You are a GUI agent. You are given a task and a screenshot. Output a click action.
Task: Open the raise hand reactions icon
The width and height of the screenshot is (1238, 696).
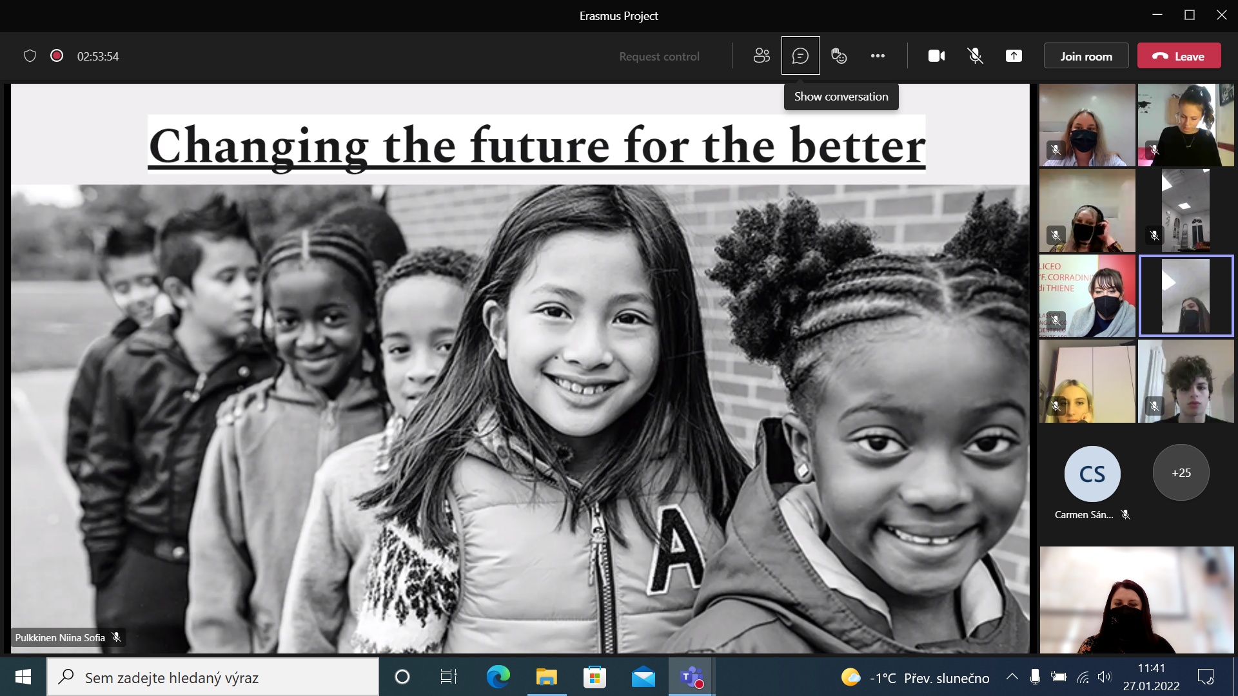(838, 56)
